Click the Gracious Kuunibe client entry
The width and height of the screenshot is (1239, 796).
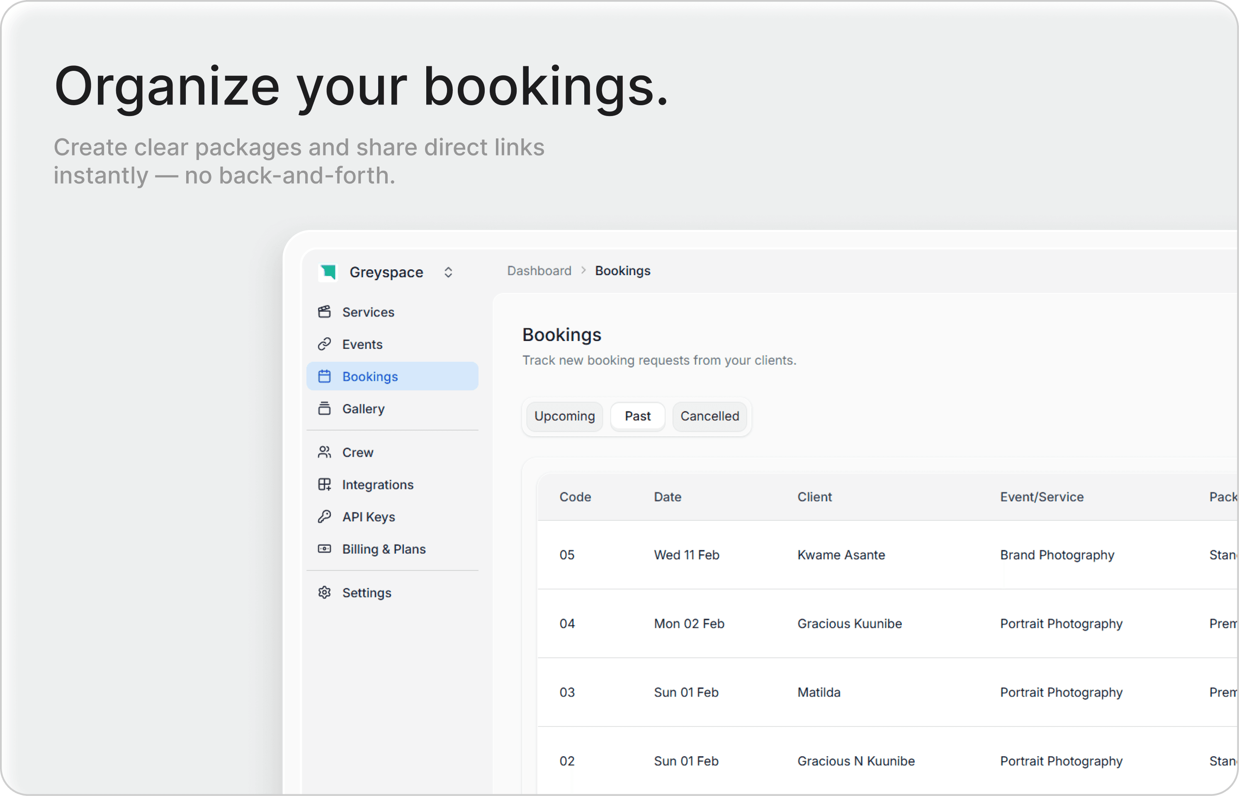(849, 623)
